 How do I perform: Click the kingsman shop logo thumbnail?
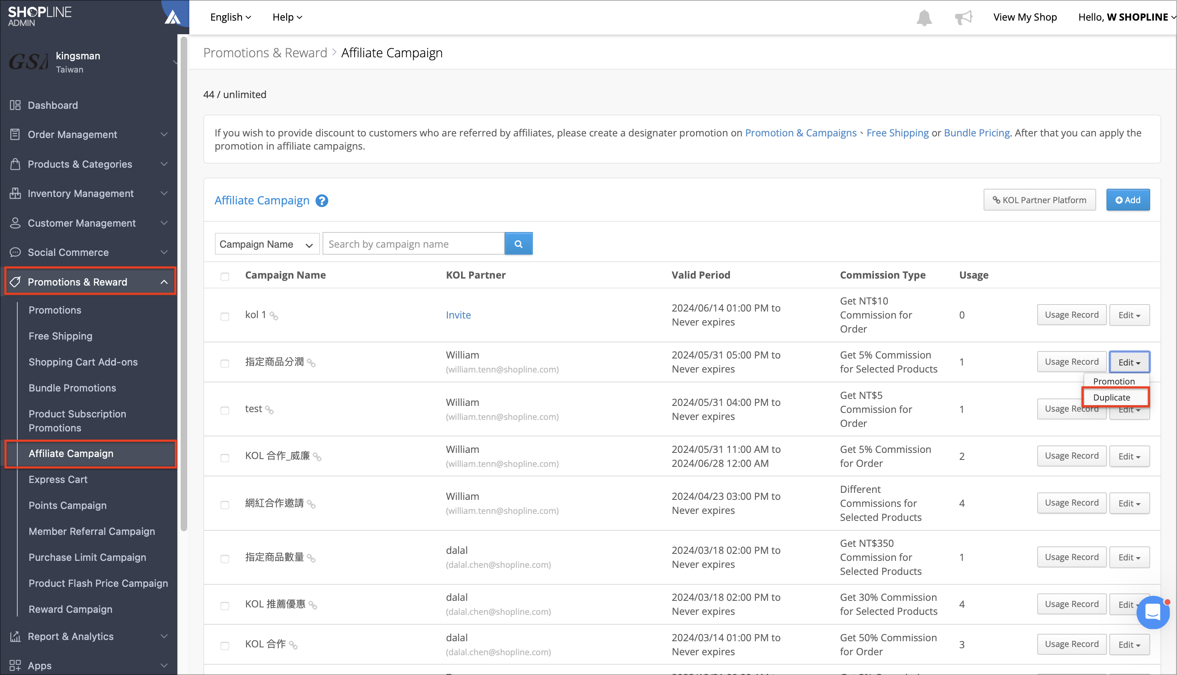pos(29,62)
